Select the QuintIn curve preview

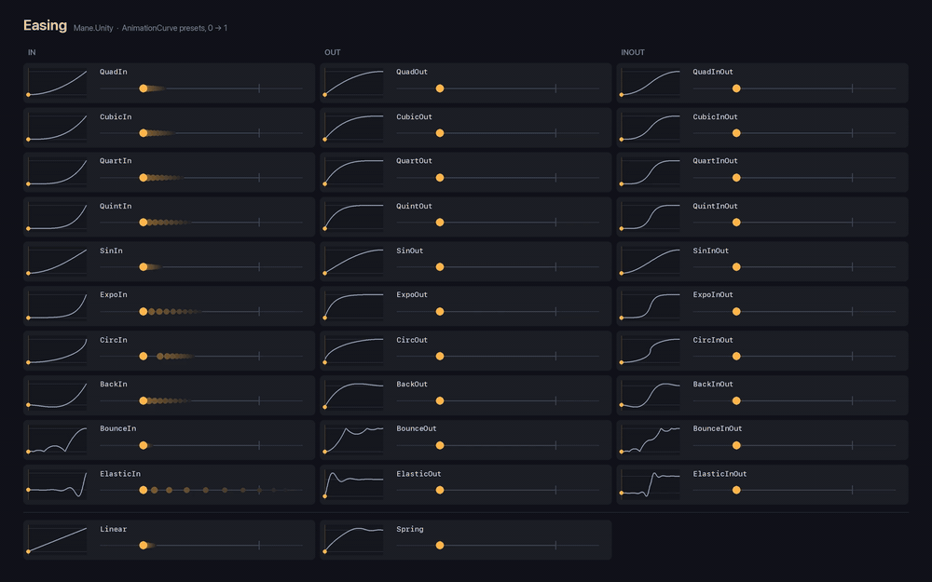(57, 217)
